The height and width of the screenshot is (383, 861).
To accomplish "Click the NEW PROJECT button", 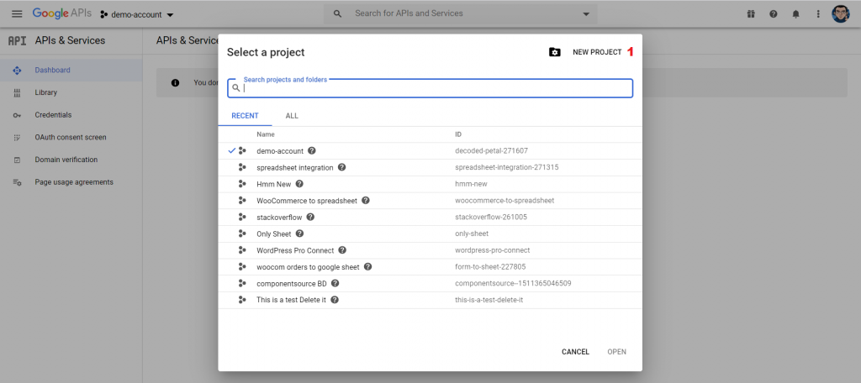I will pos(597,52).
